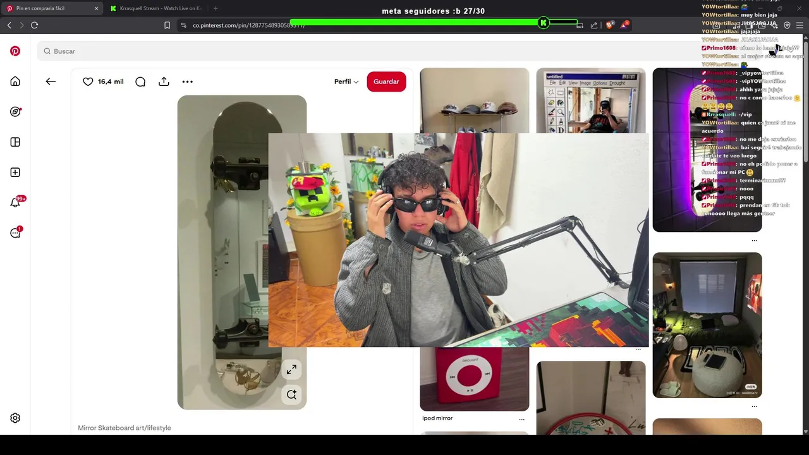The image size is (809, 455).
Task: Bookmark this page icon in address bar
Action: [167, 25]
